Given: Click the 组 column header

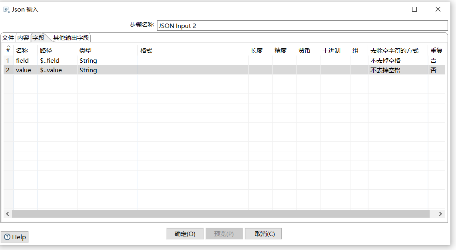Looking at the screenshot, I should point(359,51).
